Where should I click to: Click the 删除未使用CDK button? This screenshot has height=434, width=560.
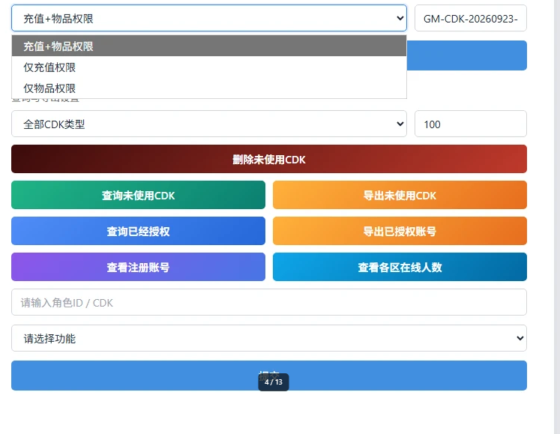[269, 159]
